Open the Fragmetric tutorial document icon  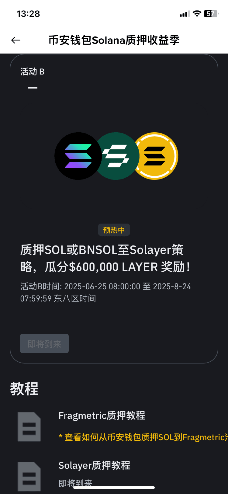coord(29,427)
